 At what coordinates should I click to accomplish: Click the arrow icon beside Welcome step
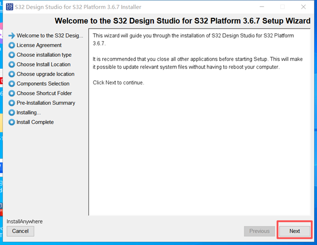tap(12, 36)
